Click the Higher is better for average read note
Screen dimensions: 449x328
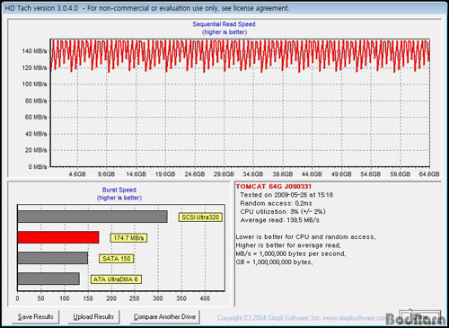pos(288,245)
